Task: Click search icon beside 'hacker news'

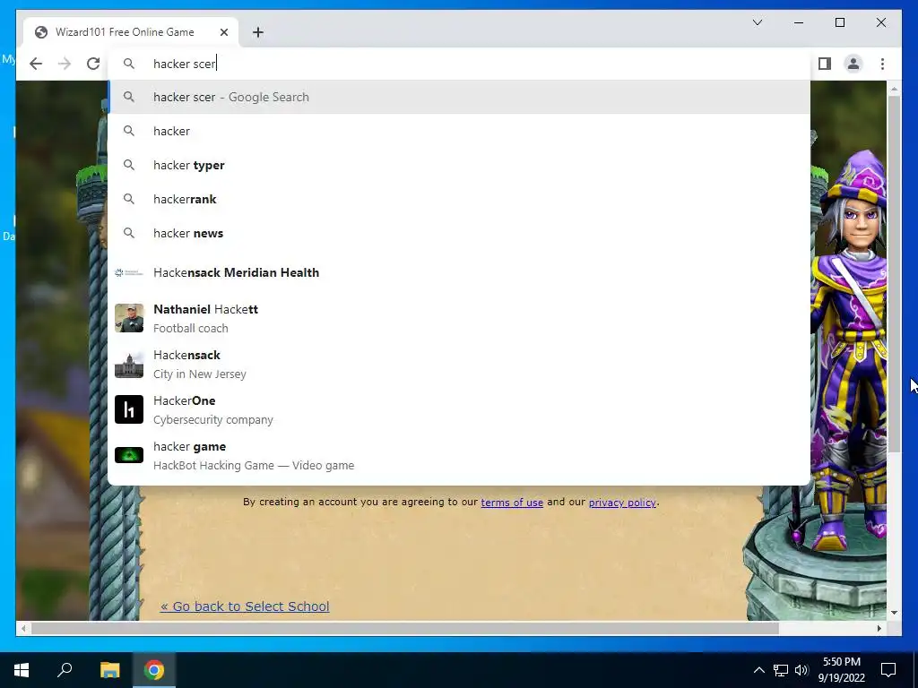Action: (129, 233)
